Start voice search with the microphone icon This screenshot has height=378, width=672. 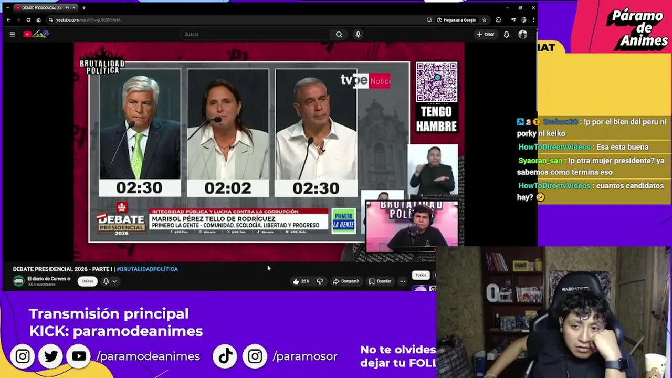point(358,34)
